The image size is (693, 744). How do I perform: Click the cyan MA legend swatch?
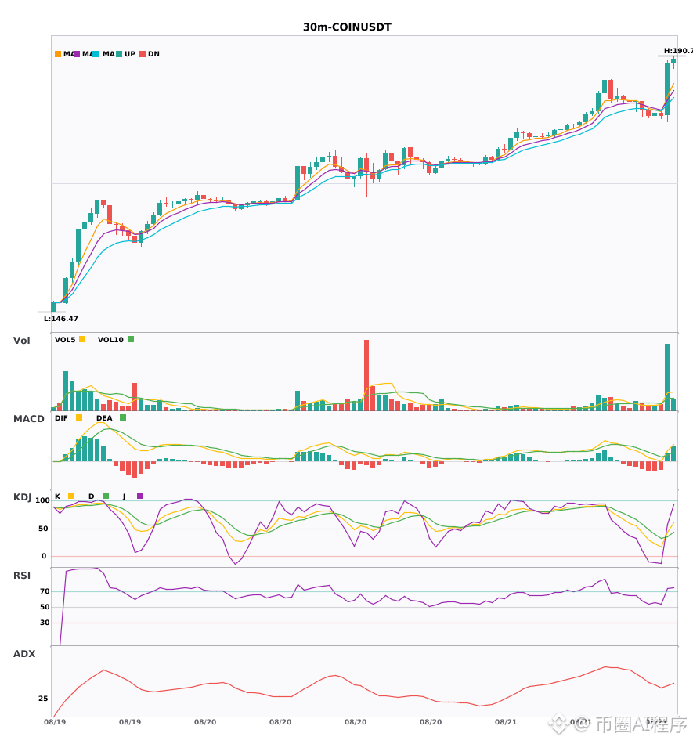click(x=96, y=54)
